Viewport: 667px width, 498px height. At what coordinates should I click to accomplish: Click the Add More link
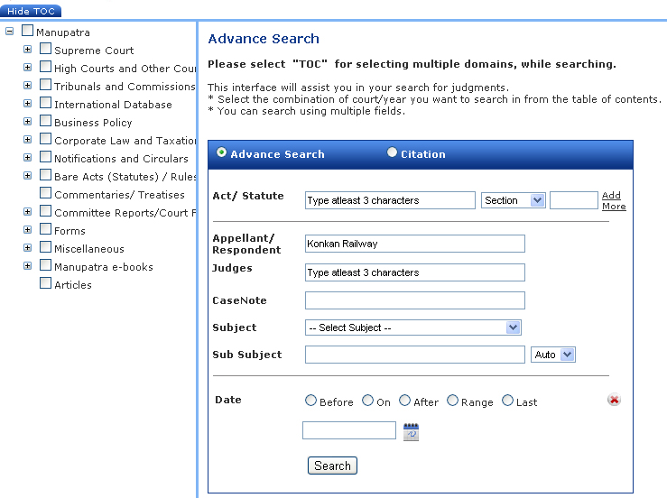[613, 201]
